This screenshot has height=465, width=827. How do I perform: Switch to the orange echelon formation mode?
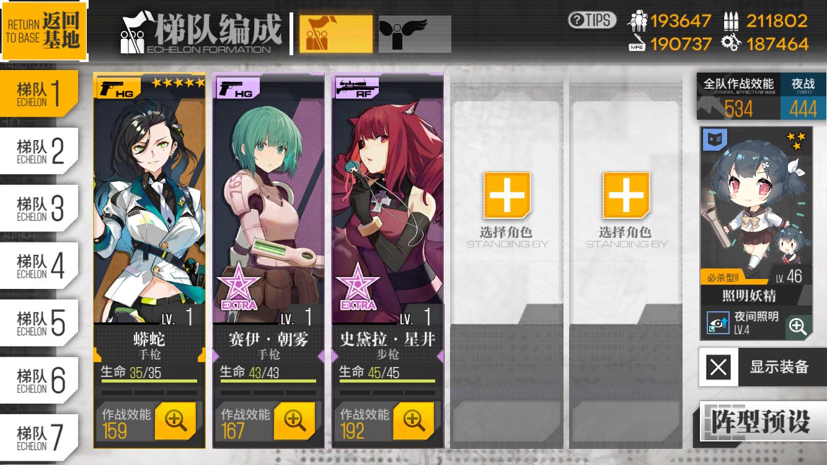tap(336, 34)
